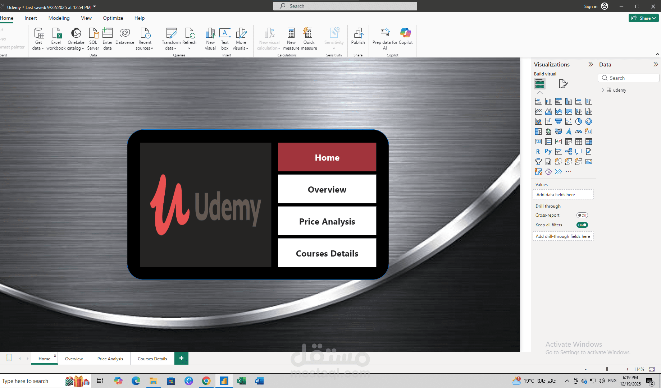This screenshot has width=661, height=388.
Task: Add a treemap visual
Action: 538,131
